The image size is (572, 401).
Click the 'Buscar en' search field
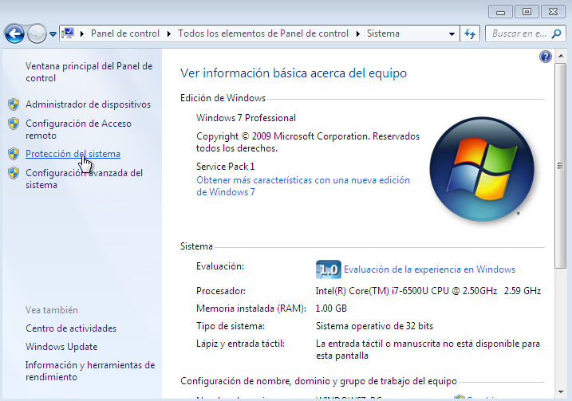(x=517, y=34)
